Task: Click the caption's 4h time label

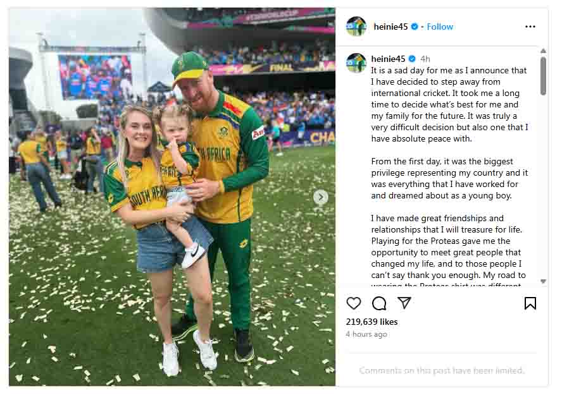Action: pyautogui.click(x=425, y=59)
